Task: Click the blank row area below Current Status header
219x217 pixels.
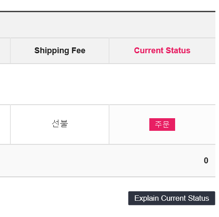Action: pos(162,84)
